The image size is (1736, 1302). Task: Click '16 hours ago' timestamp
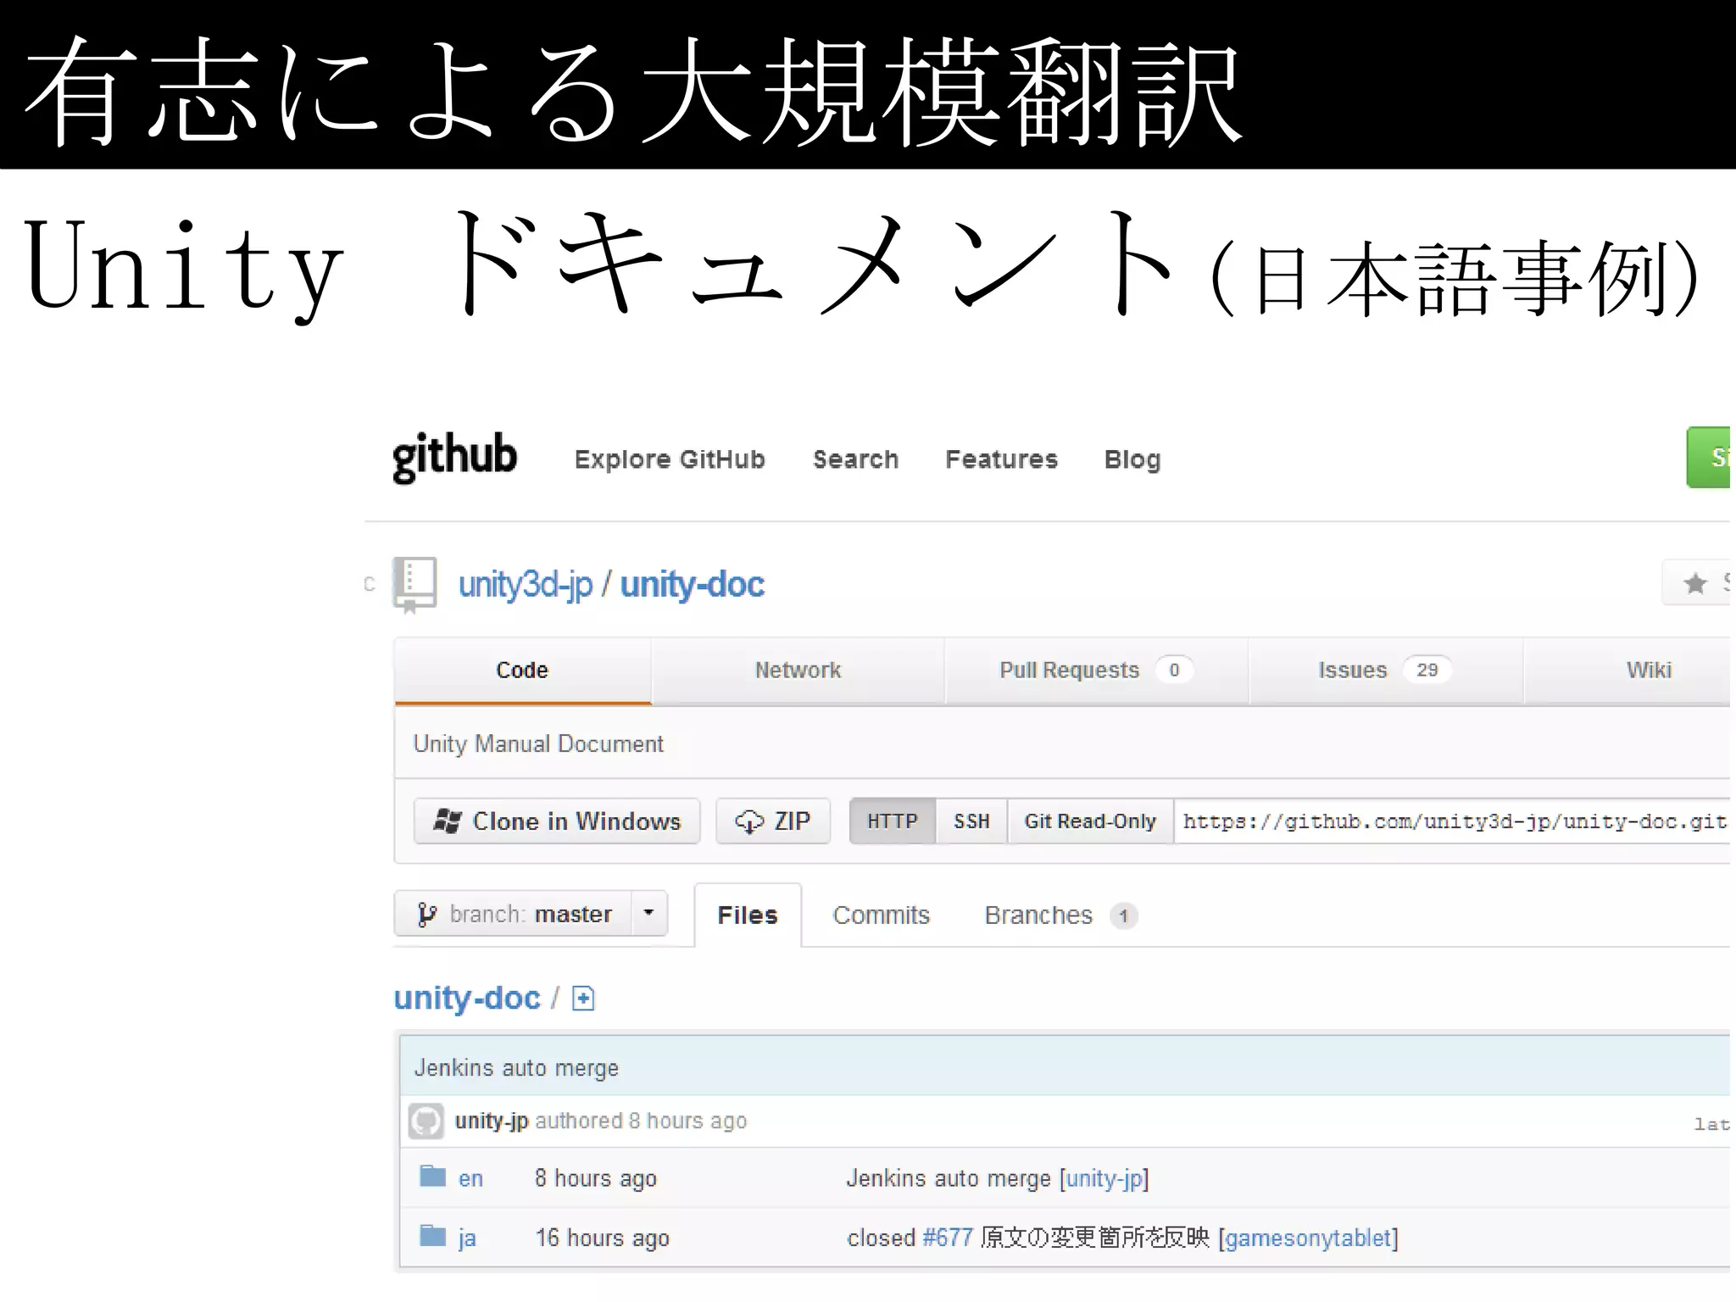tap(603, 1238)
